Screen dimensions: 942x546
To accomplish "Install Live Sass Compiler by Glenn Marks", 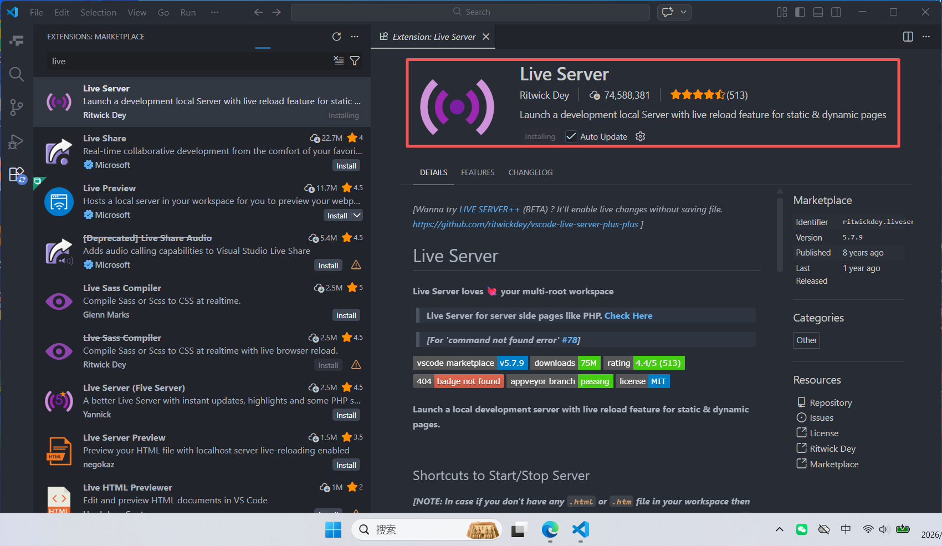I will coord(346,315).
